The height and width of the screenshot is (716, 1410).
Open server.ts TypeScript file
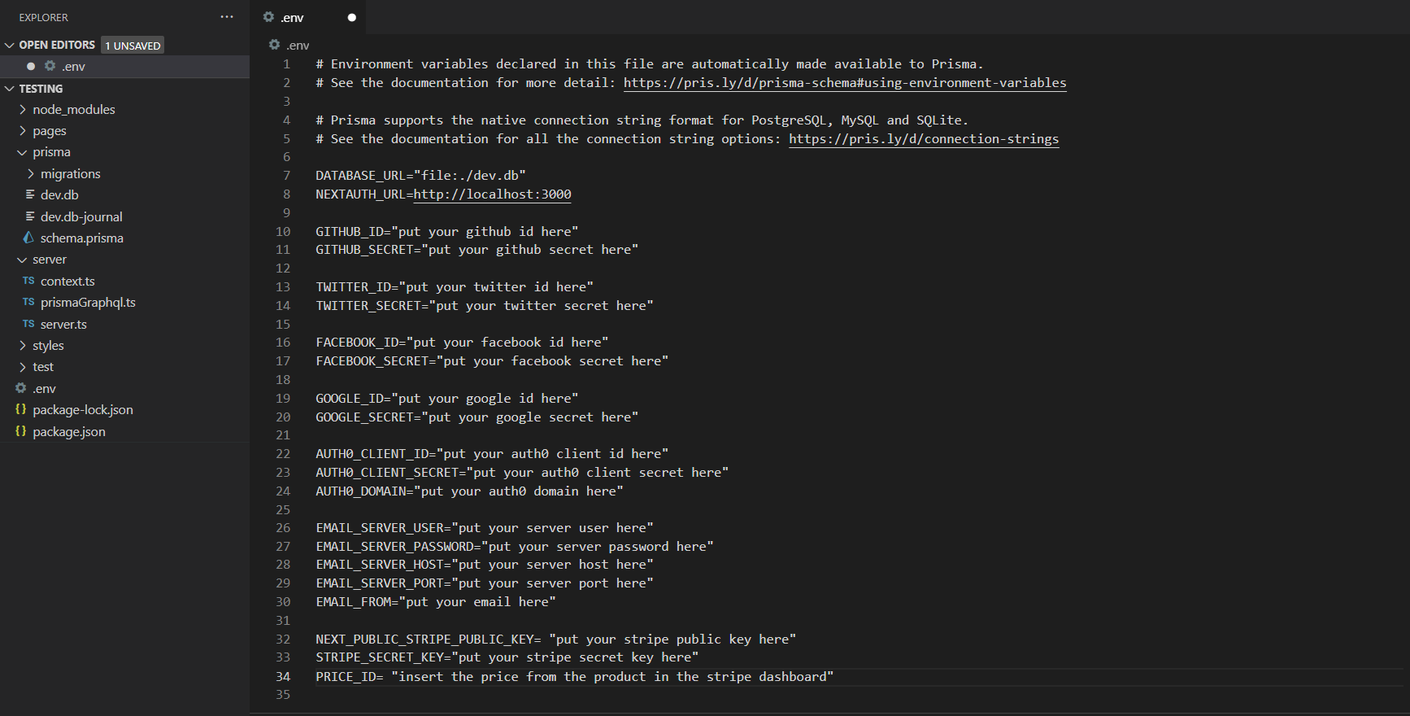63,324
